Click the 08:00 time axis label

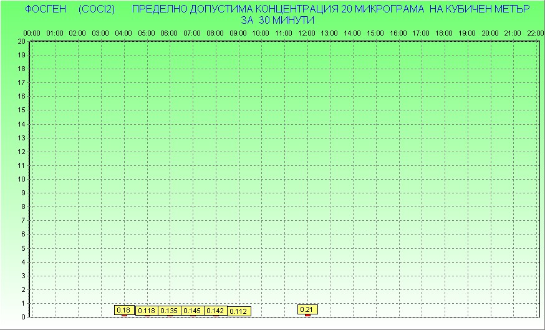[215, 34]
